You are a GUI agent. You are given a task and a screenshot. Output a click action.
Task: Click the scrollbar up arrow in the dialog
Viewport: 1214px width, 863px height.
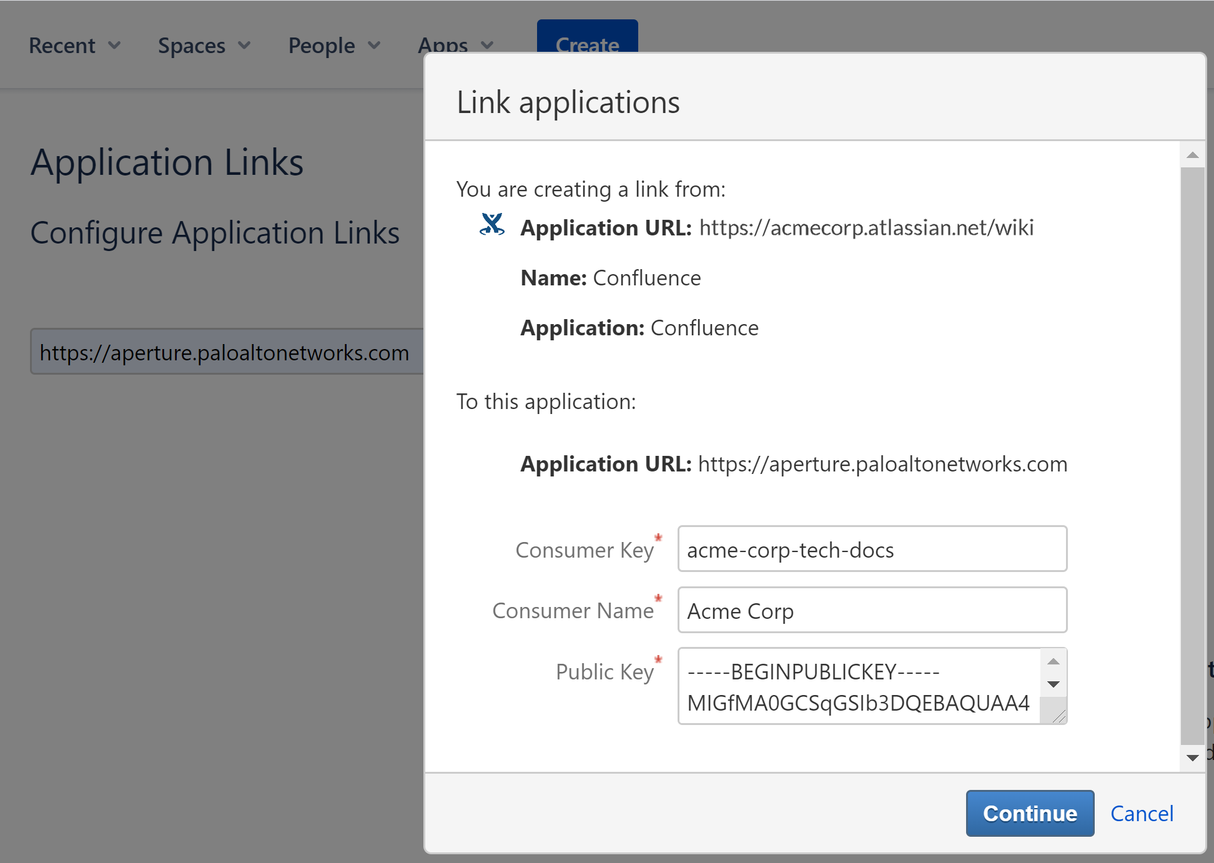[x=1193, y=155]
